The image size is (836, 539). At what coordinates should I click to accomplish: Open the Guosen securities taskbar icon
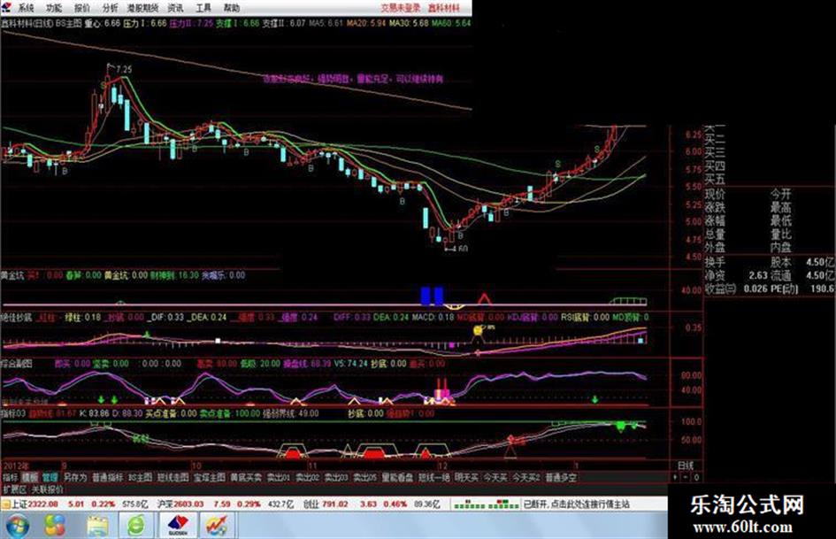(x=177, y=526)
